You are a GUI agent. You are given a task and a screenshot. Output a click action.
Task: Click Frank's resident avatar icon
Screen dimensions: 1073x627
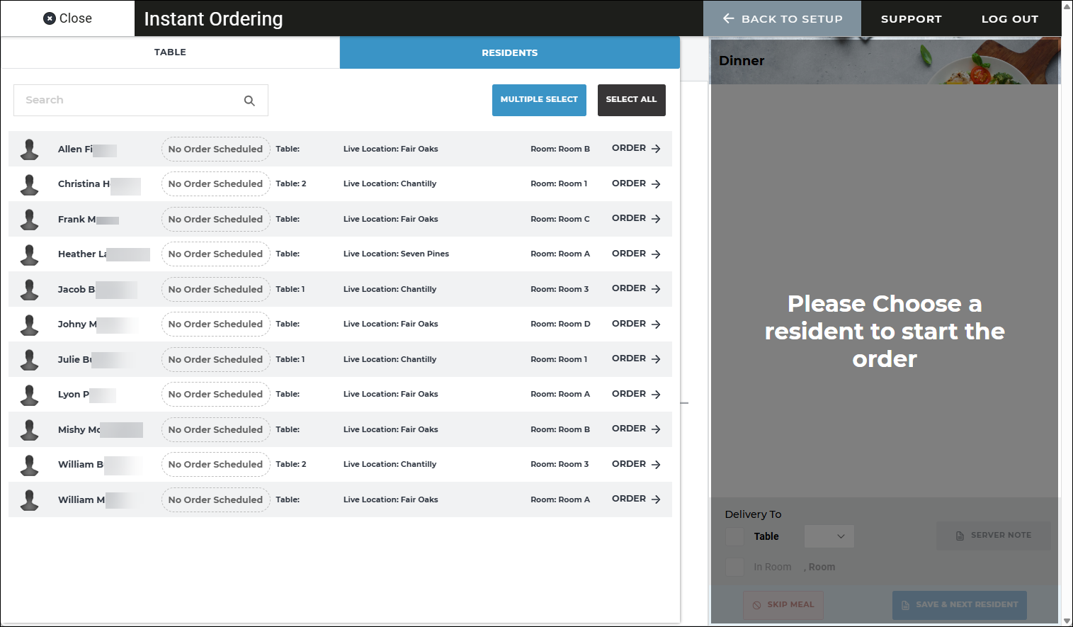click(x=30, y=219)
